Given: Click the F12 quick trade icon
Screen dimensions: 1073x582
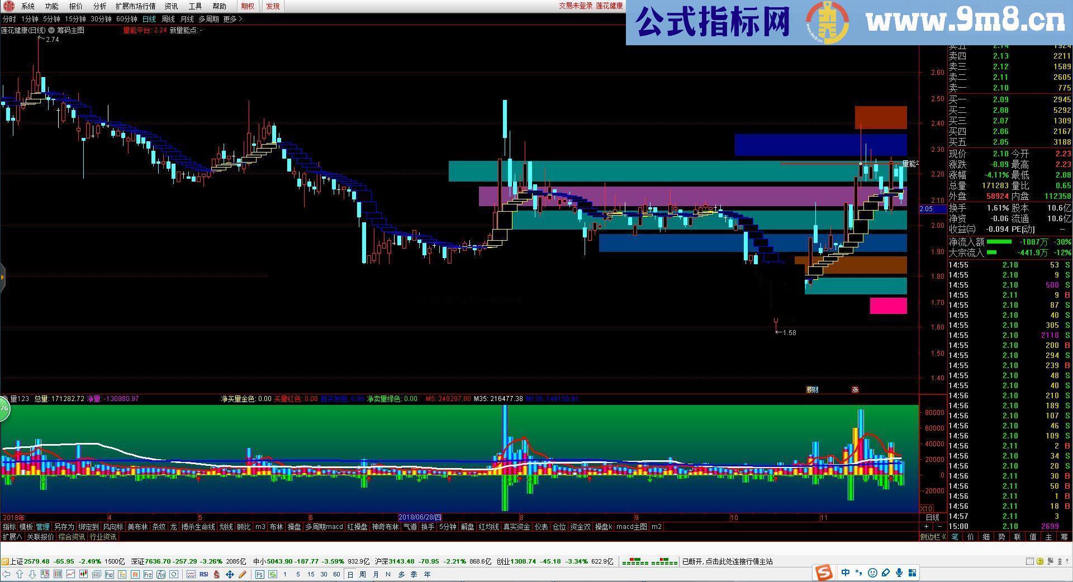Looking at the screenshot, I should (x=147, y=574).
